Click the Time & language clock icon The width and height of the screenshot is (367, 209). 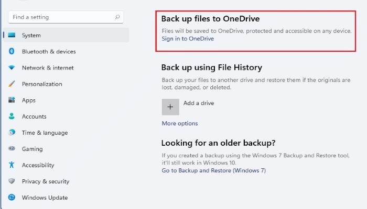[12, 133]
